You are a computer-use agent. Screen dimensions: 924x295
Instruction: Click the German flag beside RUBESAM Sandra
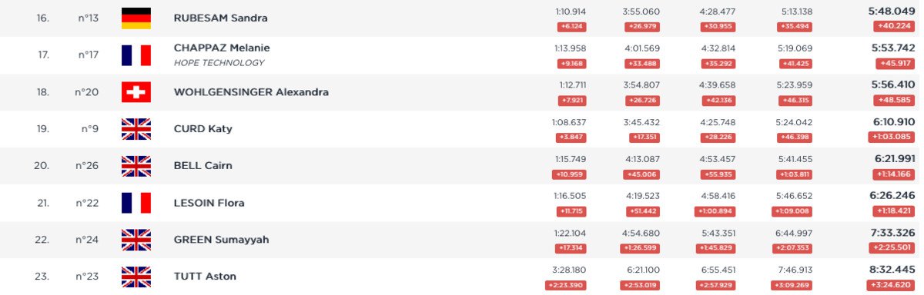pos(136,18)
